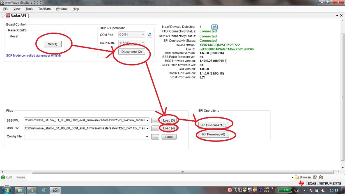Click Load for the Config File
The width and height of the screenshot is (345, 194).
(x=169, y=137)
